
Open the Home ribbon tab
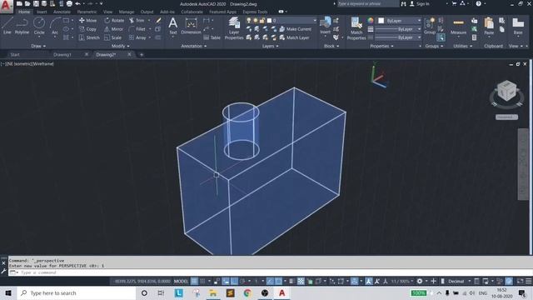[24, 12]
